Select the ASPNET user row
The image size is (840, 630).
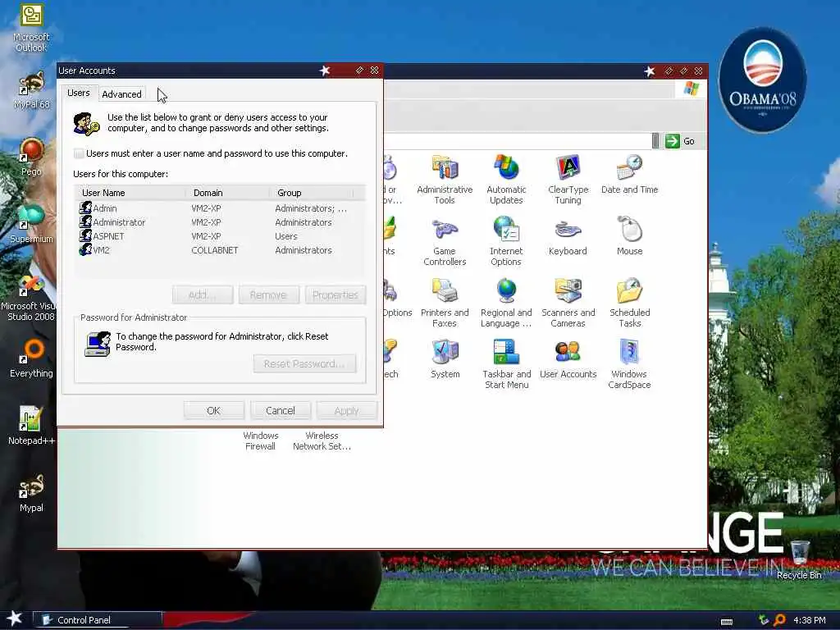[220, 236]
